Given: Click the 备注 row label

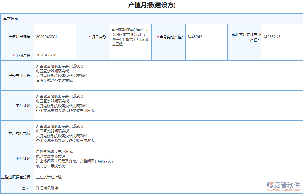Looking at the screenshot, I should [25, 188].
